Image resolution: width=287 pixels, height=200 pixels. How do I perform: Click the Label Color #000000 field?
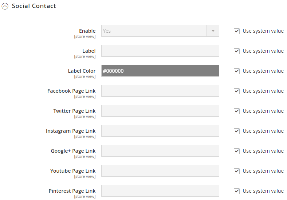click(160, 71)
